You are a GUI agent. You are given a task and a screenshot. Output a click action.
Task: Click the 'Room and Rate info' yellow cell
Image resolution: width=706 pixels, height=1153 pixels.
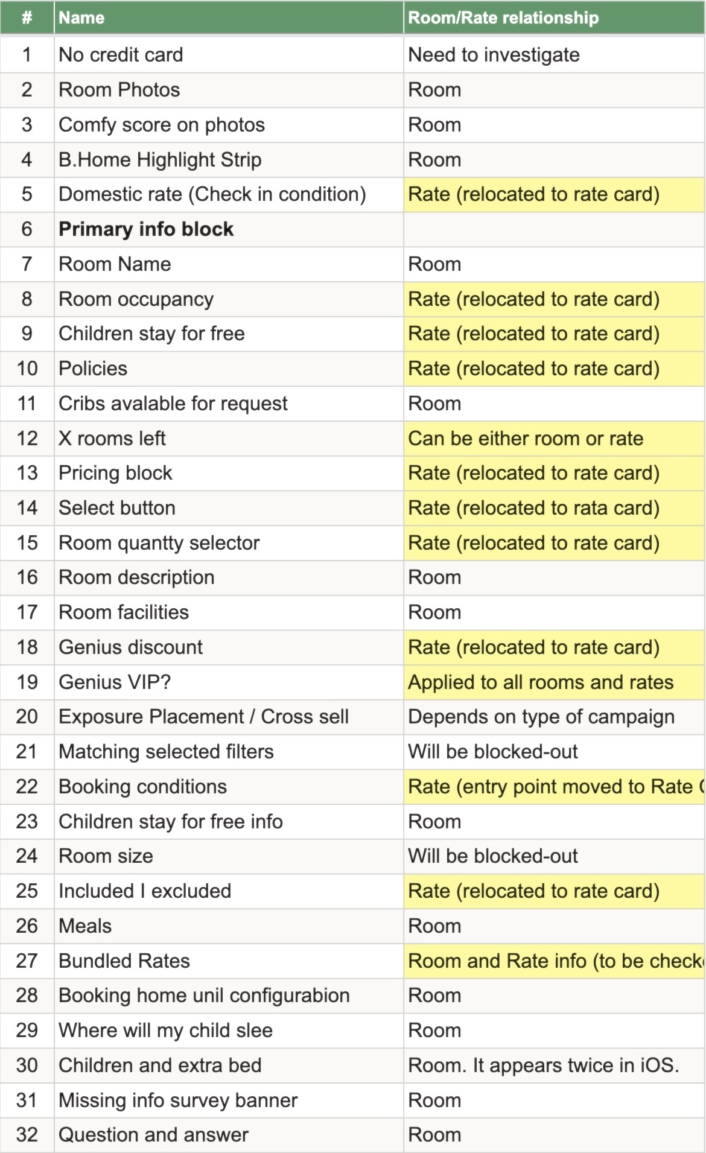coord(555,961)
